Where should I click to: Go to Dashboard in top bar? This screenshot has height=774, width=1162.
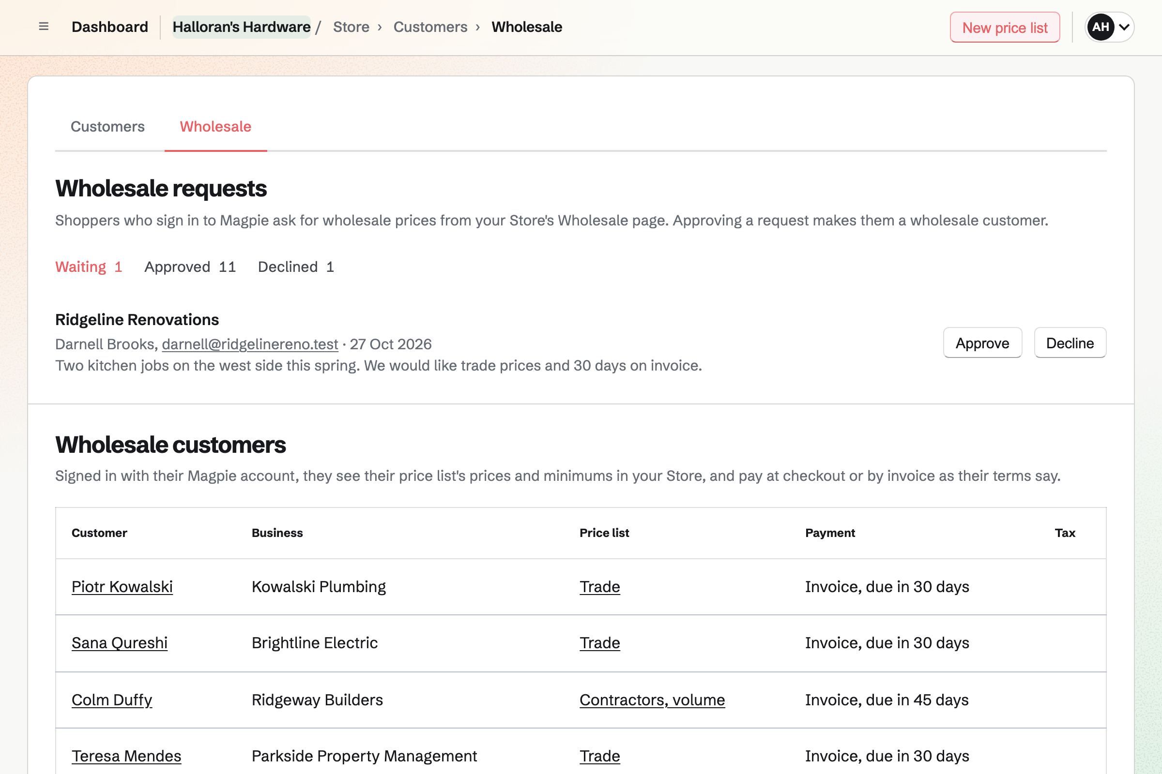pyautogui.click(x=110, y=27)
